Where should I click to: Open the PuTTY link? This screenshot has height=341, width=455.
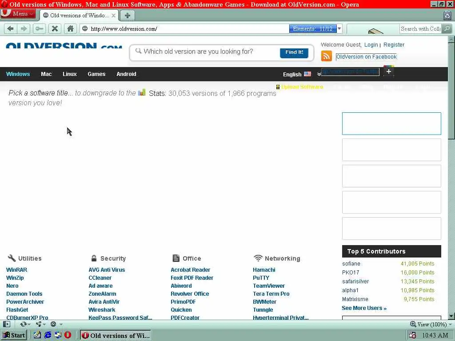click(261, 278)
